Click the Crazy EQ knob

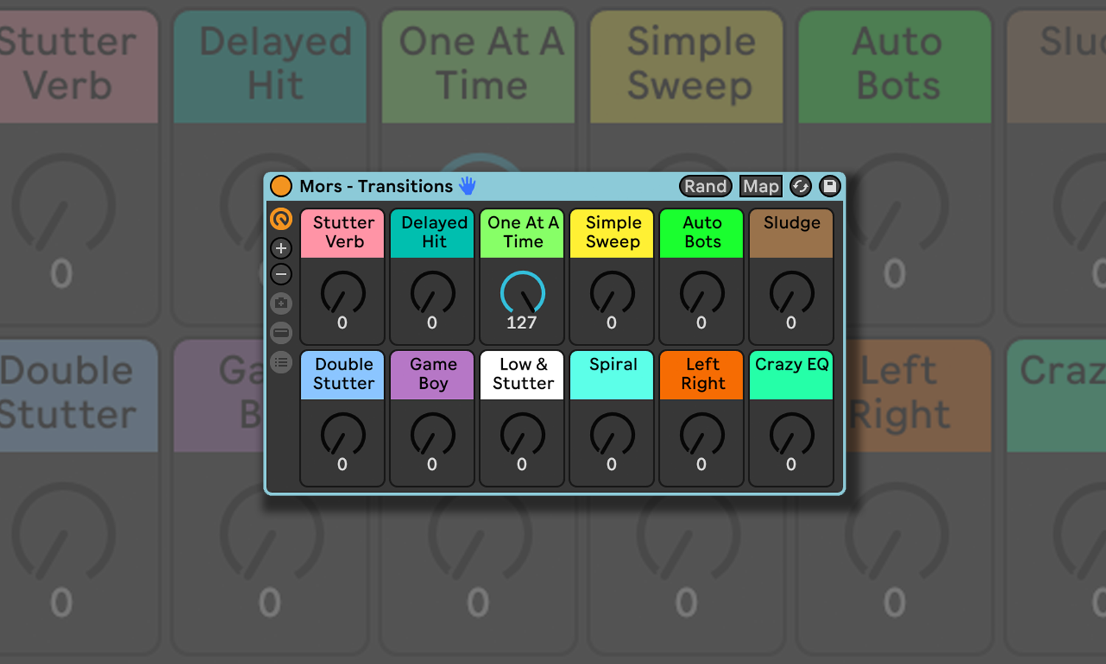792,434
